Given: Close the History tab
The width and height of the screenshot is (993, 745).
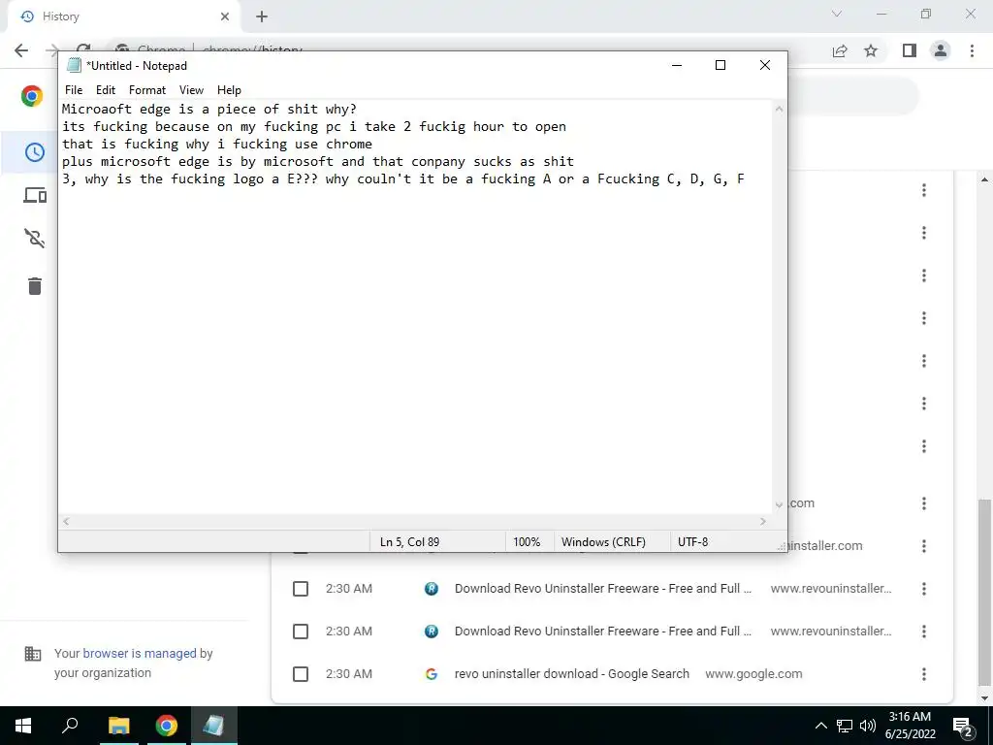Looking at the screenshot, I should tap(225, 16).
